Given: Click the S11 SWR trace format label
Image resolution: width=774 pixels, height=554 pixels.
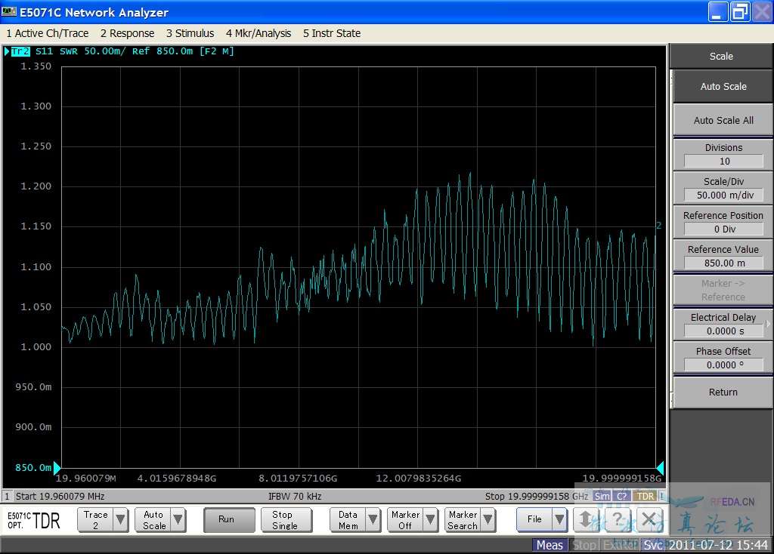Looking at the screenshot, I should pos(56,51).
